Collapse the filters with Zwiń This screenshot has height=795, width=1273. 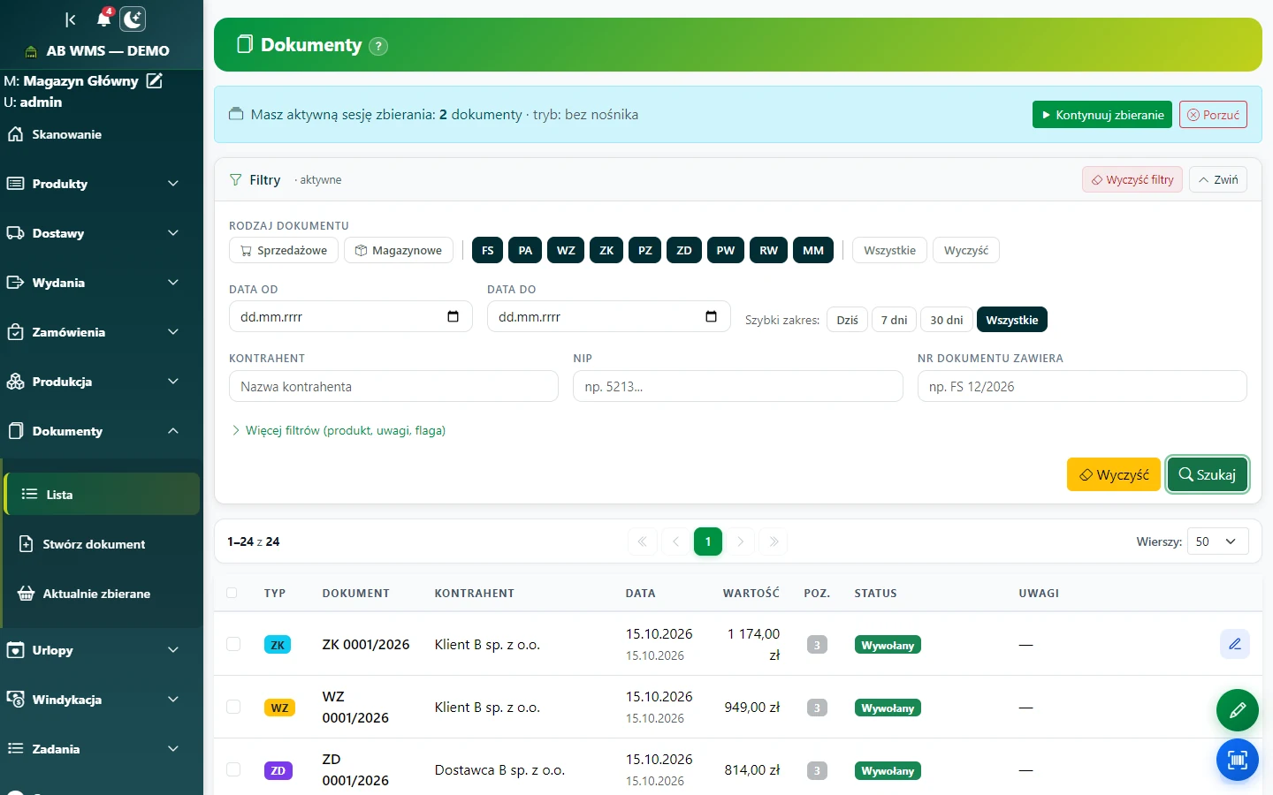1218,179
